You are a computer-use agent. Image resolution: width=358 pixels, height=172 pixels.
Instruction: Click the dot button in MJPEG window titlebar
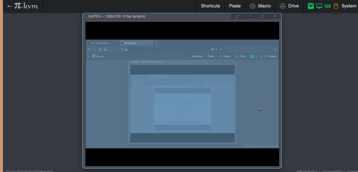coord(250,16)
